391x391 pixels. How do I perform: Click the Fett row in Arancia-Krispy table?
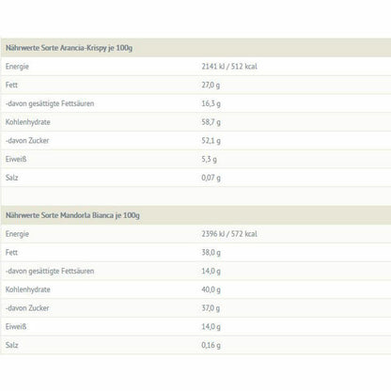coord(195,85)
